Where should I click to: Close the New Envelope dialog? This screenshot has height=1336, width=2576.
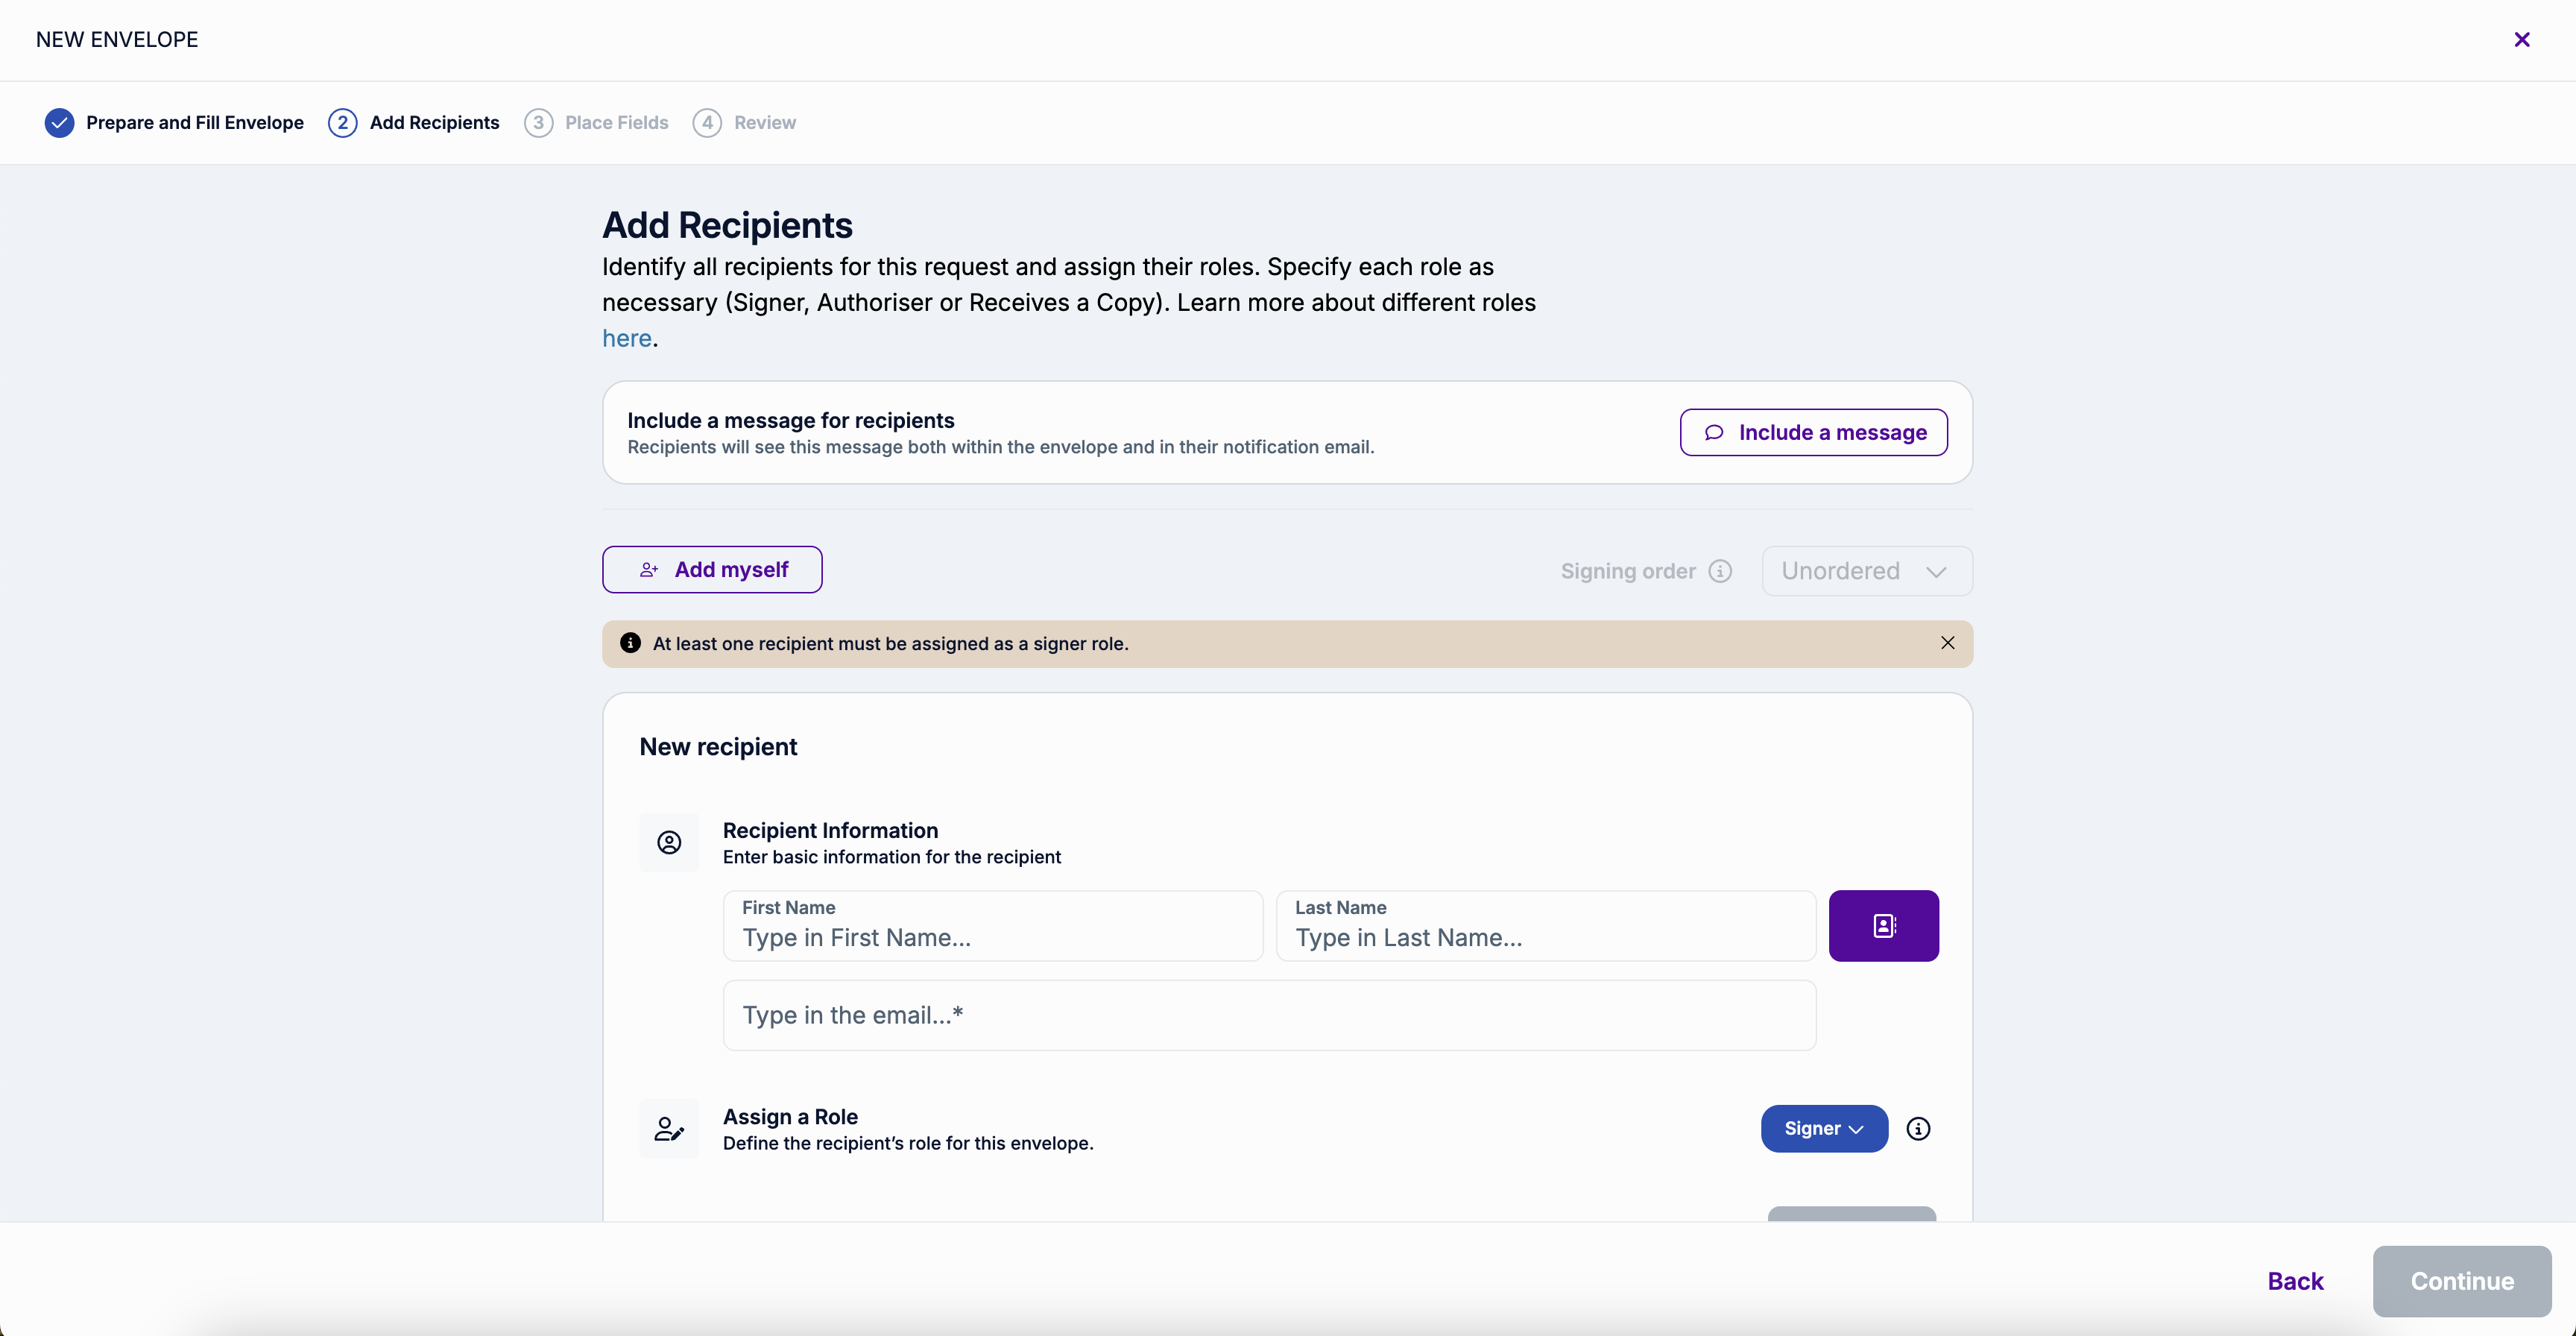(x=2521, y=40)
